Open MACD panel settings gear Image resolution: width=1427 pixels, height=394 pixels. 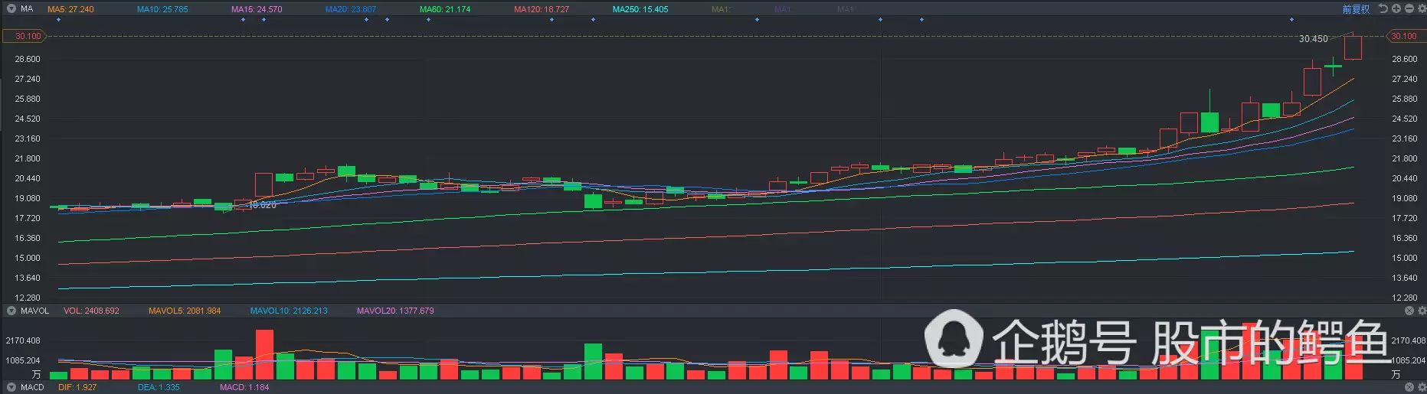pos(1422,388)
